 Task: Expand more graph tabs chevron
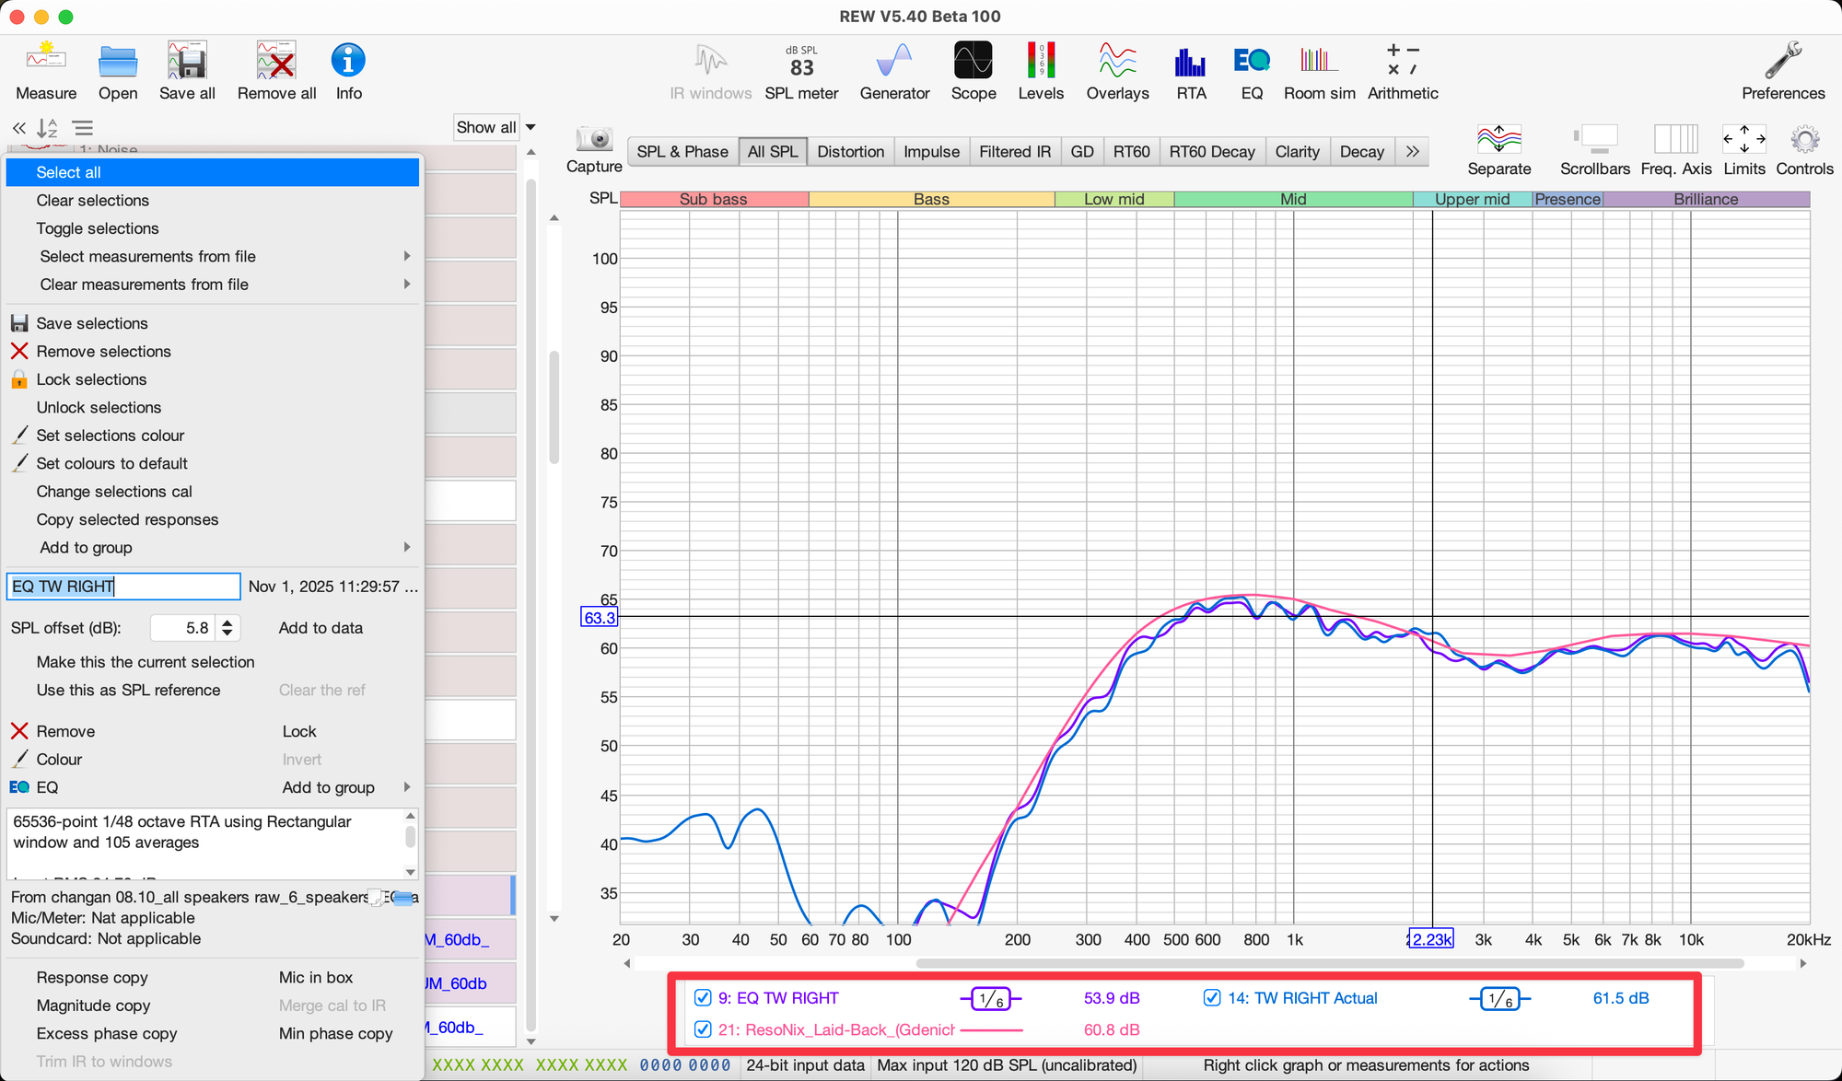pos(1412,152)
